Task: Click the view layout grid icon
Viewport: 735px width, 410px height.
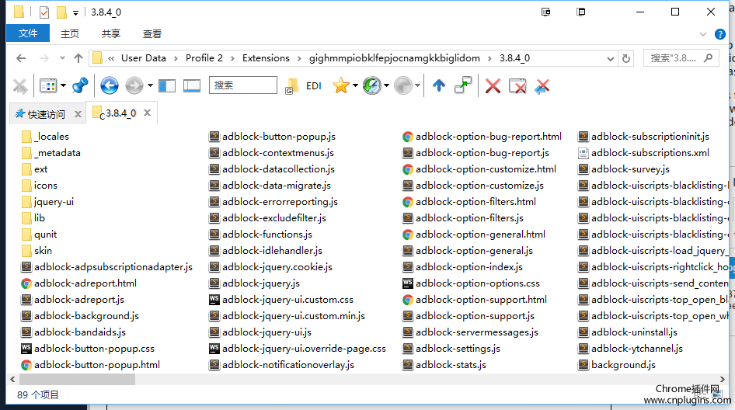Action: click(48, 85)
